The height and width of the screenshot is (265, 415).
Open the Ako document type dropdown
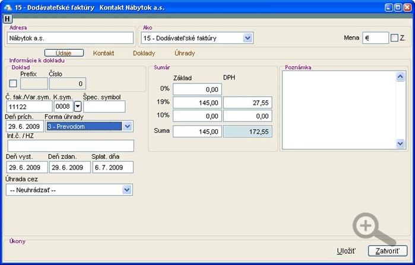[248, 38]
